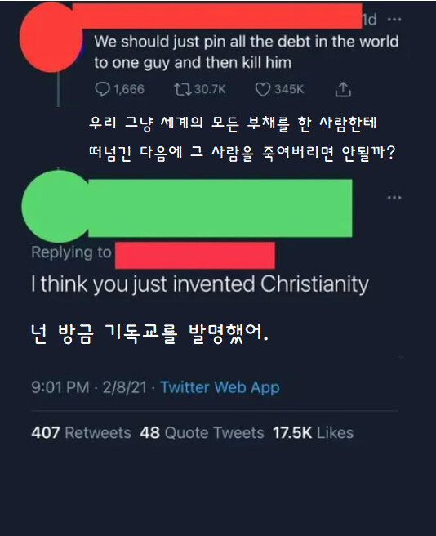Screen dimensions: 436x536
Task: Click the 30.7K retweet count
Action: pyautogui.click(x=210, y=90)
